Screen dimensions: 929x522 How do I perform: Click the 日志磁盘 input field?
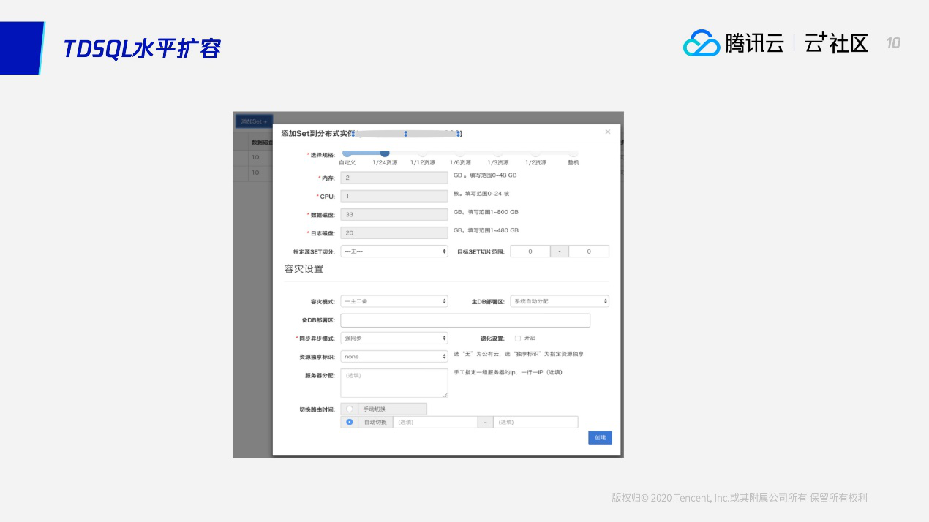[x=394, y=232]
